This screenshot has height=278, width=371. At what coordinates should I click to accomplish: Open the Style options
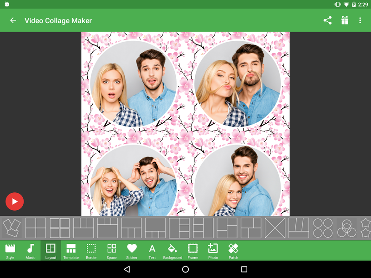[10, 250]
